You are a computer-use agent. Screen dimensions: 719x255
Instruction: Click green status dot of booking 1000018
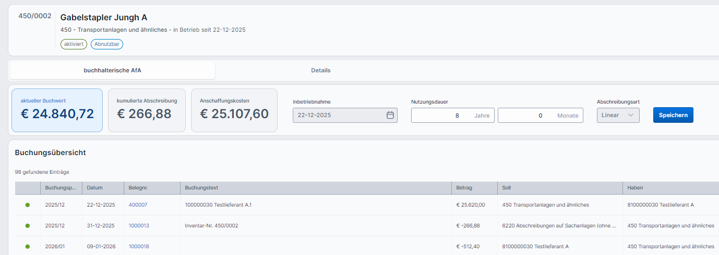coord(28,247)
